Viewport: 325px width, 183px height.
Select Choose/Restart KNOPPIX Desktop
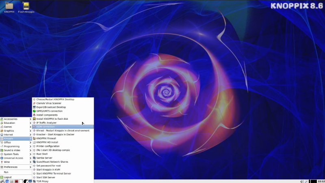click(x=63, y=99)
